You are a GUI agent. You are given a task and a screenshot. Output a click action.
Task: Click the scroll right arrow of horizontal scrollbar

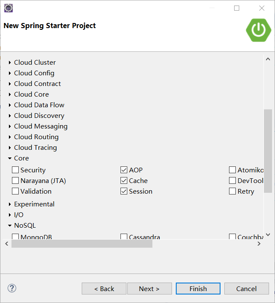click(259, 244)
